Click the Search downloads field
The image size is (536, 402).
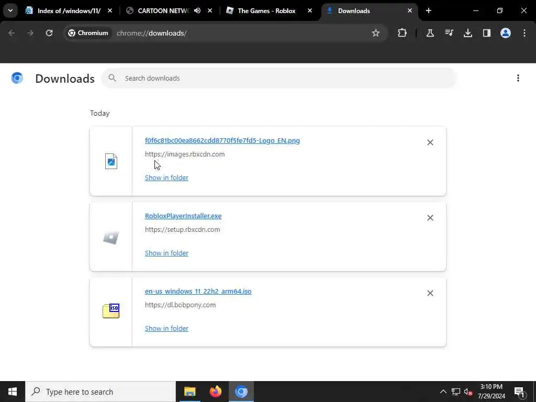279,78
